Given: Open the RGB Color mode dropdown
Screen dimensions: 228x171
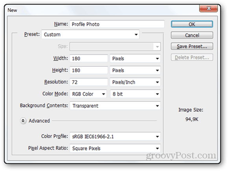Looking at the screenshot, I should coord(88,94).
